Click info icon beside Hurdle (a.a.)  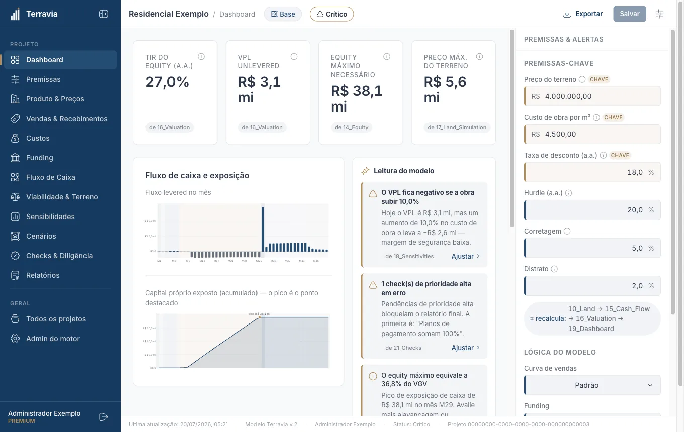569,193
